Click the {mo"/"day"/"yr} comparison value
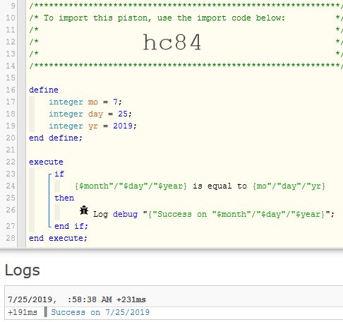Viewport: 343px width, 322px height. (289, 186)
